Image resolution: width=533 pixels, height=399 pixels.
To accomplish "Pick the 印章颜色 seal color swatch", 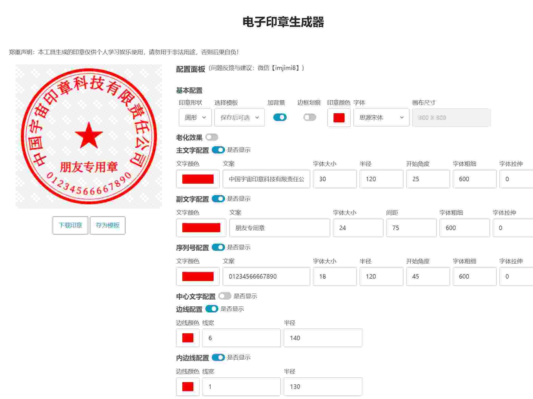I will coord(339,118).
